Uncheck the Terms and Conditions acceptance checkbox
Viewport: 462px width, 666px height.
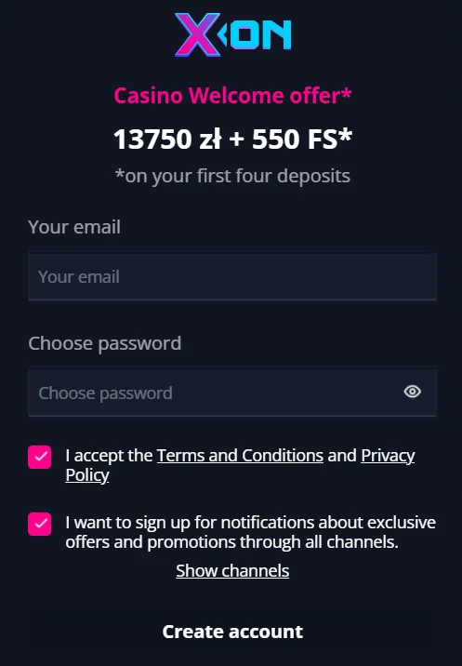tap(39, 457)
